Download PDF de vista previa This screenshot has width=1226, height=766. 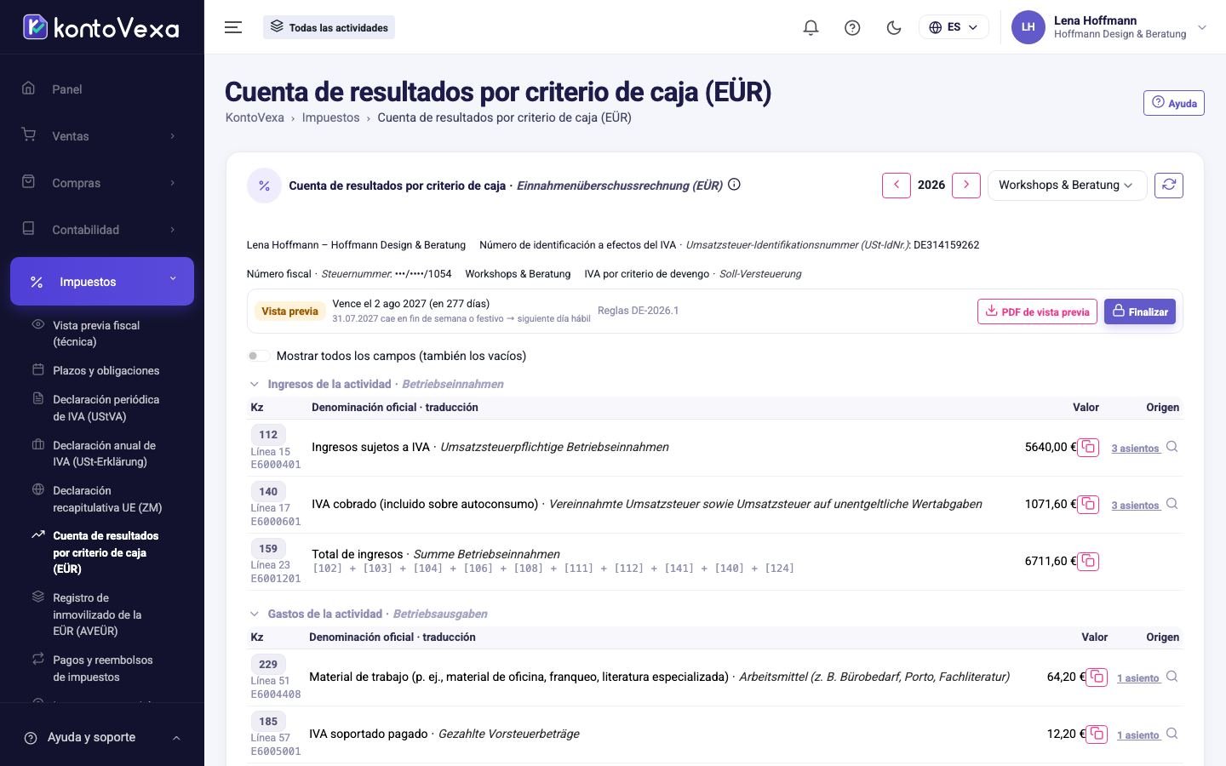click(x=1037, y=312)
